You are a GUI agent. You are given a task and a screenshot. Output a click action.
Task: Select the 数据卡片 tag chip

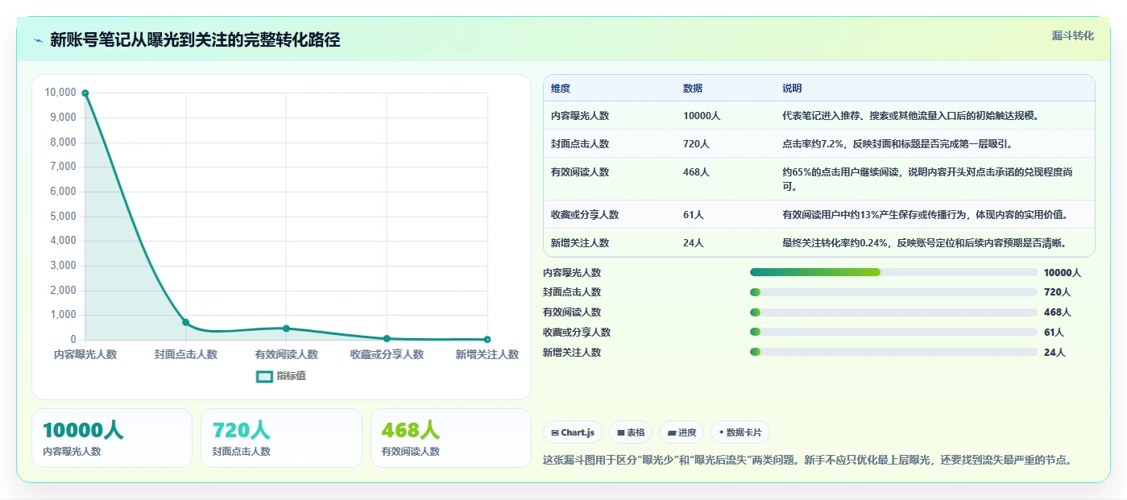740,432
